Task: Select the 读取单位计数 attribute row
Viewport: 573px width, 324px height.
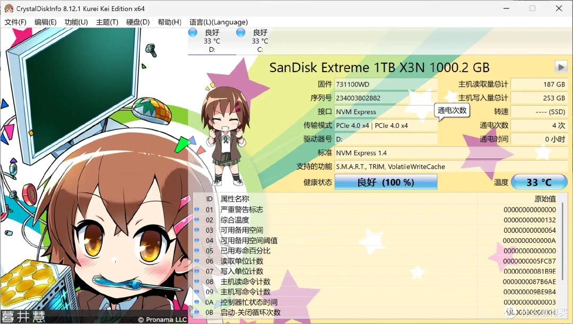Action: 376,261
